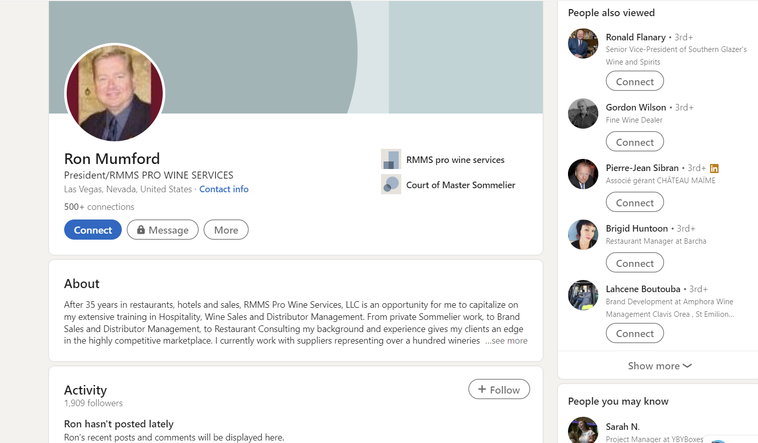Connect with Pierre-Jean Sibran
Image resolution: width=758 pixels, height=443 pixels.
634,202
